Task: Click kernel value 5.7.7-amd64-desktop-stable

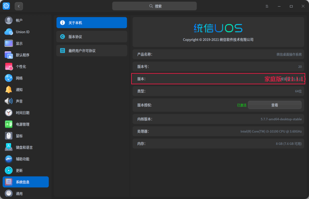Action: 281,119
